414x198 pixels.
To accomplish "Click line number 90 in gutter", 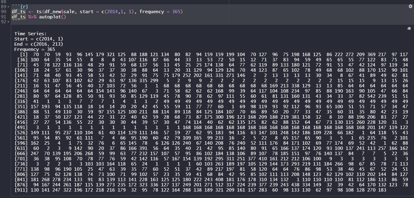I will click(3, 12).
